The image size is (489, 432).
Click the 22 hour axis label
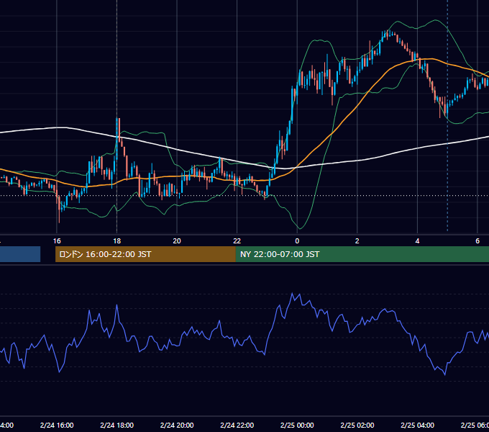point(237,241)
